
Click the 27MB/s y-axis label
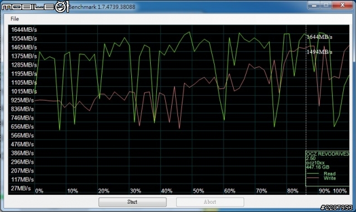pos(21,189)
